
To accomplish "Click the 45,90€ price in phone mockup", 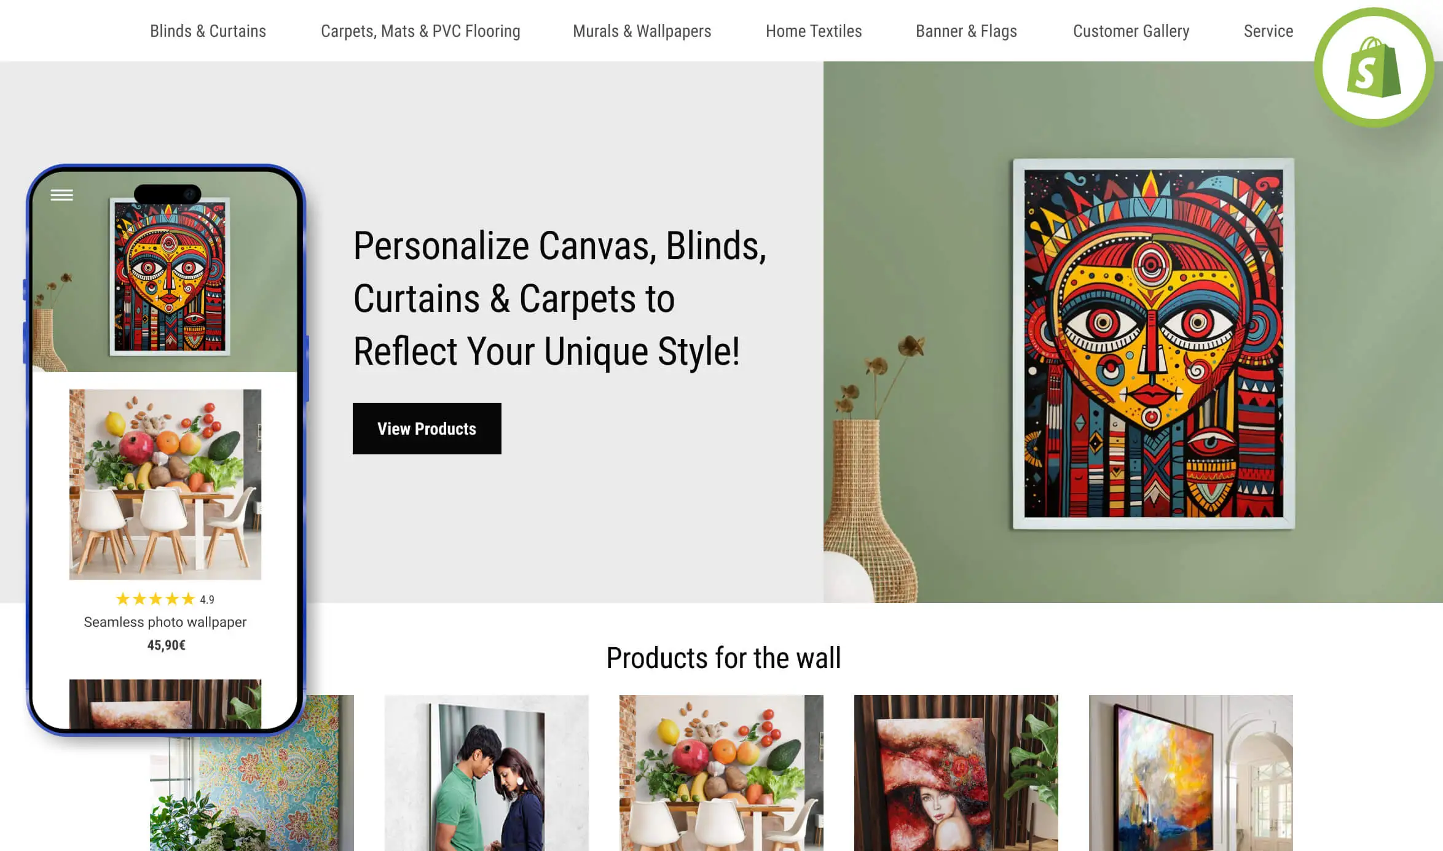I will coord(166,645).
